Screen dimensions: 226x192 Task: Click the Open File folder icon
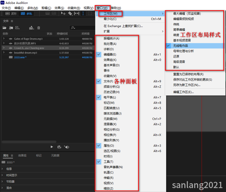point(4,28)
